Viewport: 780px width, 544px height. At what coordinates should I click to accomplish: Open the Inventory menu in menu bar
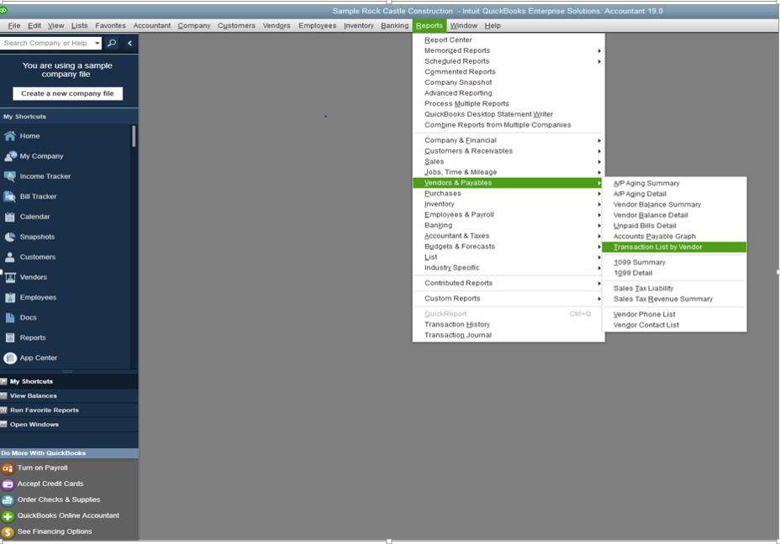click(358, 26)
